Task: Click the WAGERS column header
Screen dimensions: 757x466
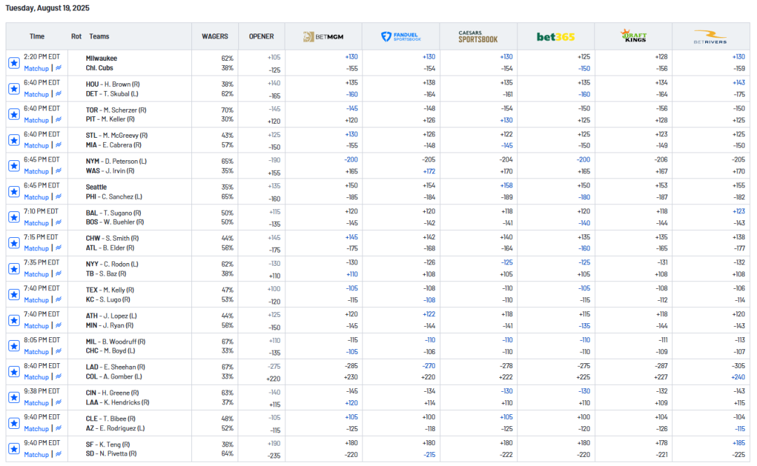Action: pyautogui.click(x=215, y=36)
